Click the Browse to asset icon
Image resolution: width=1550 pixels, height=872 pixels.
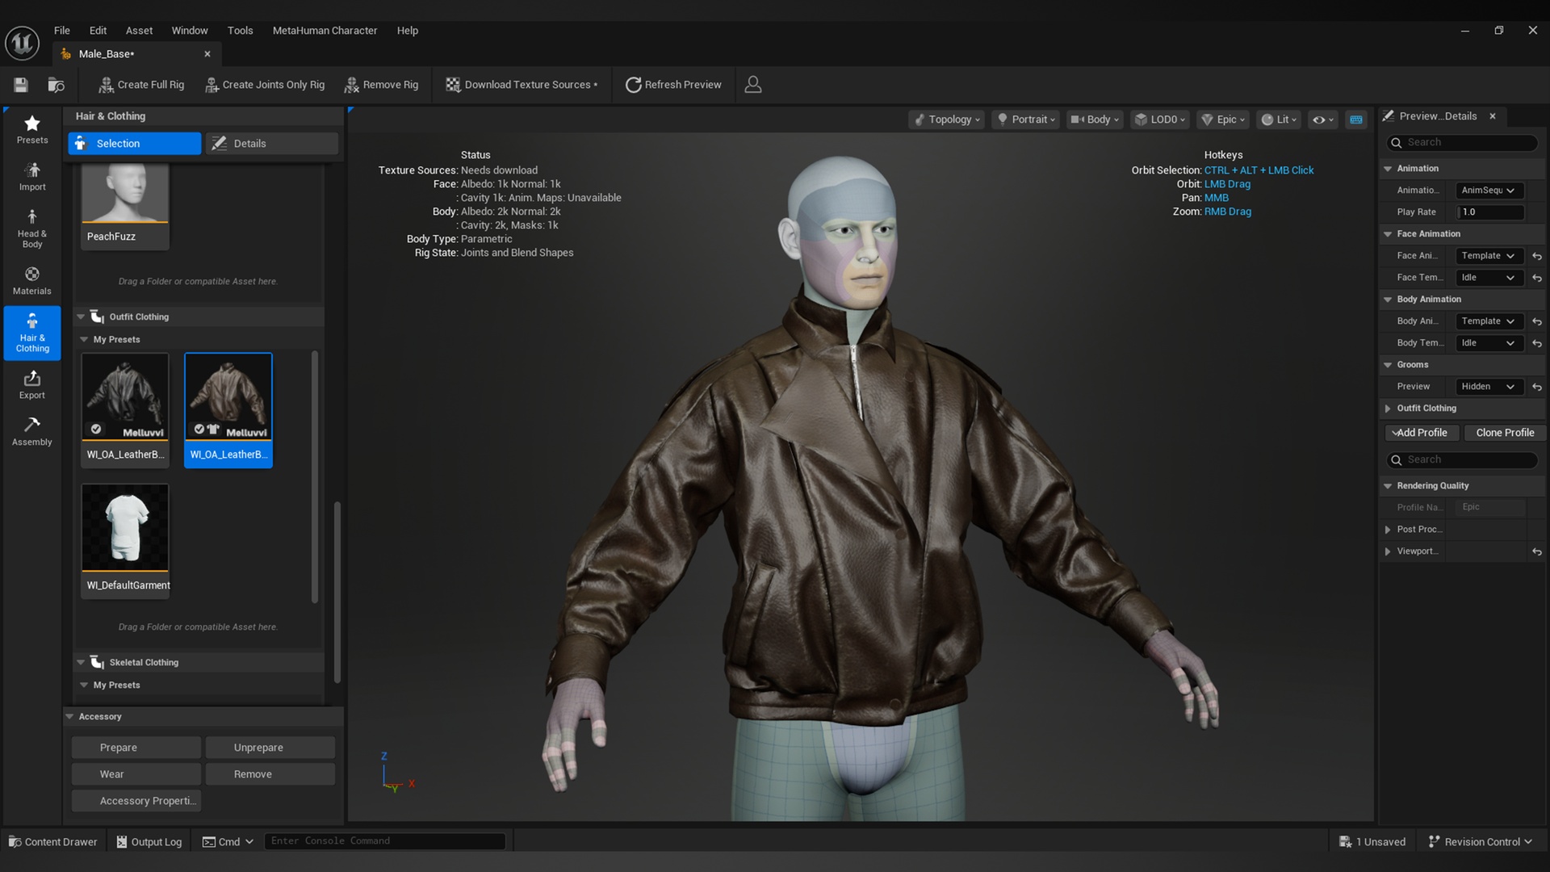click(56, 85)
